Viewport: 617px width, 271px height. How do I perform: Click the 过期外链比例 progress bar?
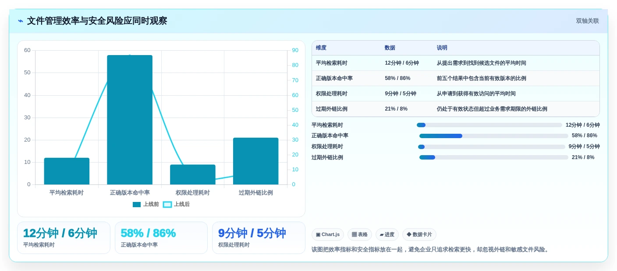pyautogui.click(x=494, y=157)
